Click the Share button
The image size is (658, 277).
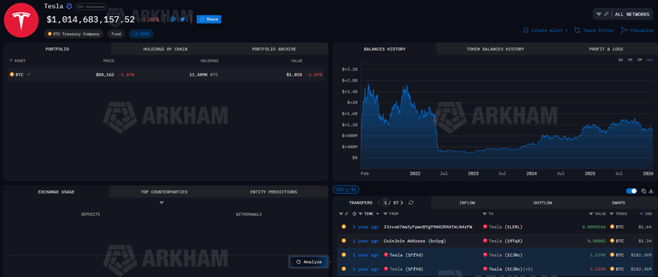pyautogui.click(x=209, y=20)
